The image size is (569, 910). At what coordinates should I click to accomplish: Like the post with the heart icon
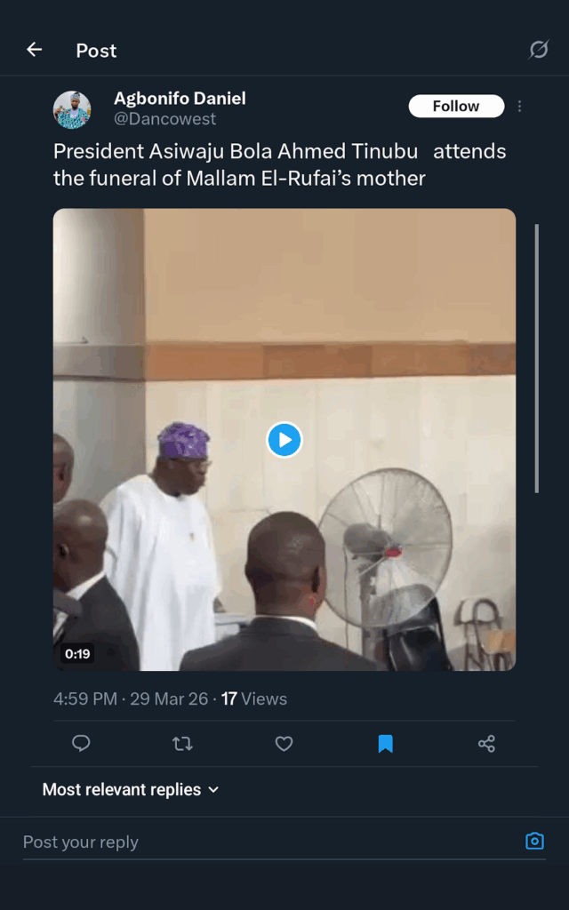tap(284, 744)
